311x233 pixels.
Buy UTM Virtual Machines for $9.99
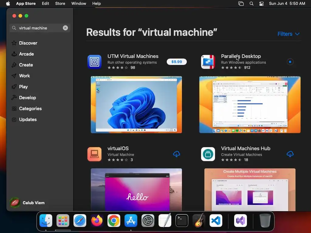point(176,62)
